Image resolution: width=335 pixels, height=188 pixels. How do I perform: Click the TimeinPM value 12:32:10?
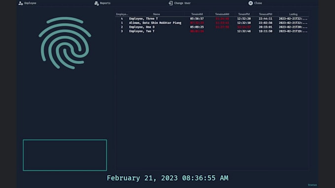244,23
